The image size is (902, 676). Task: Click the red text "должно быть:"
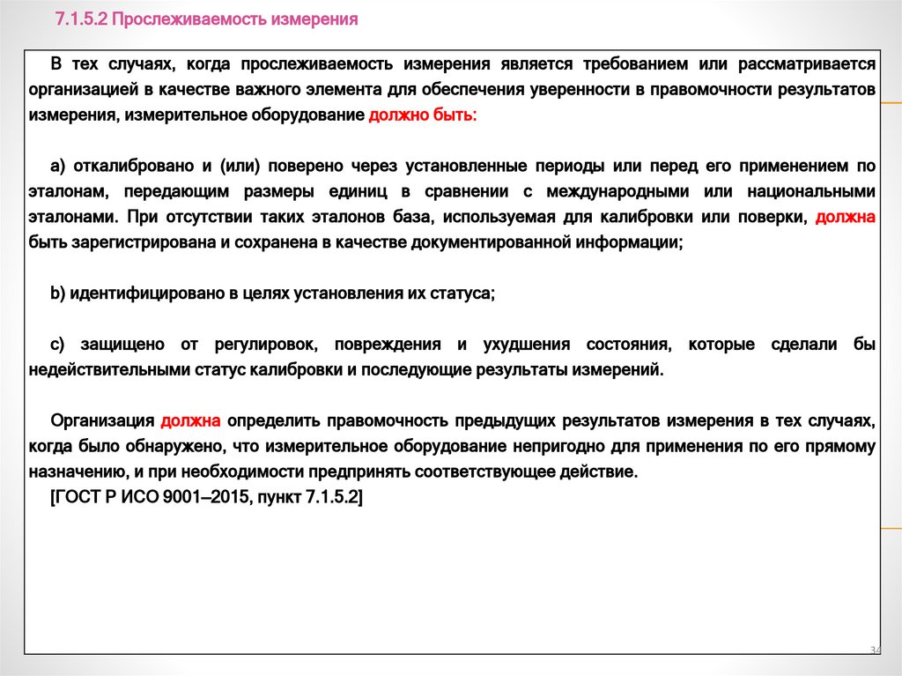[x=423, y=115]
